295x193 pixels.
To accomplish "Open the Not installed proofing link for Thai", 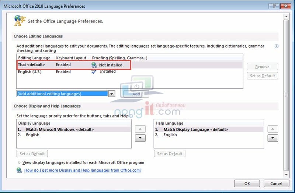I will point(111,65).
